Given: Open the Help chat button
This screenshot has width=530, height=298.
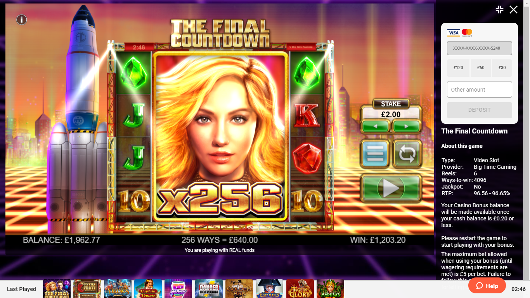Looking at the screenshot, I should click(x=487, y=286).
